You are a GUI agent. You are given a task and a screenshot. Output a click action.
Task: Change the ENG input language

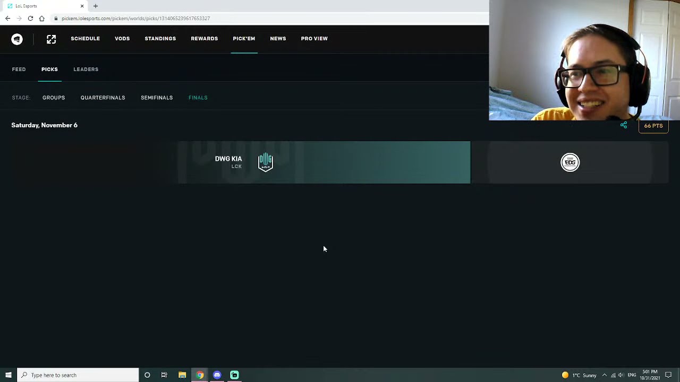[x=632, y=375]
